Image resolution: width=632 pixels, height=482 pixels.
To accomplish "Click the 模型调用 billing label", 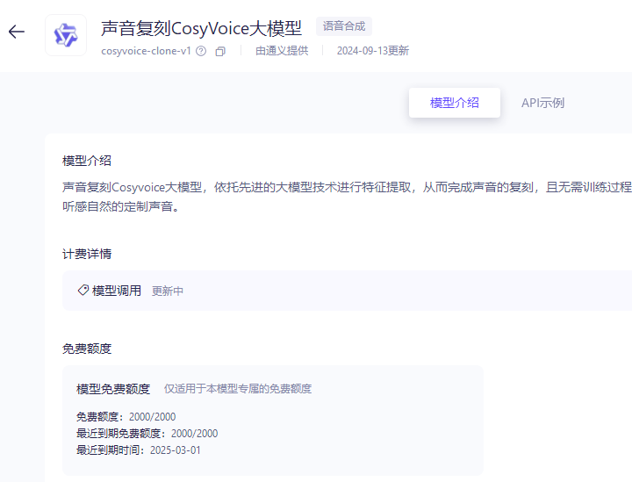I will coord(117,291).
